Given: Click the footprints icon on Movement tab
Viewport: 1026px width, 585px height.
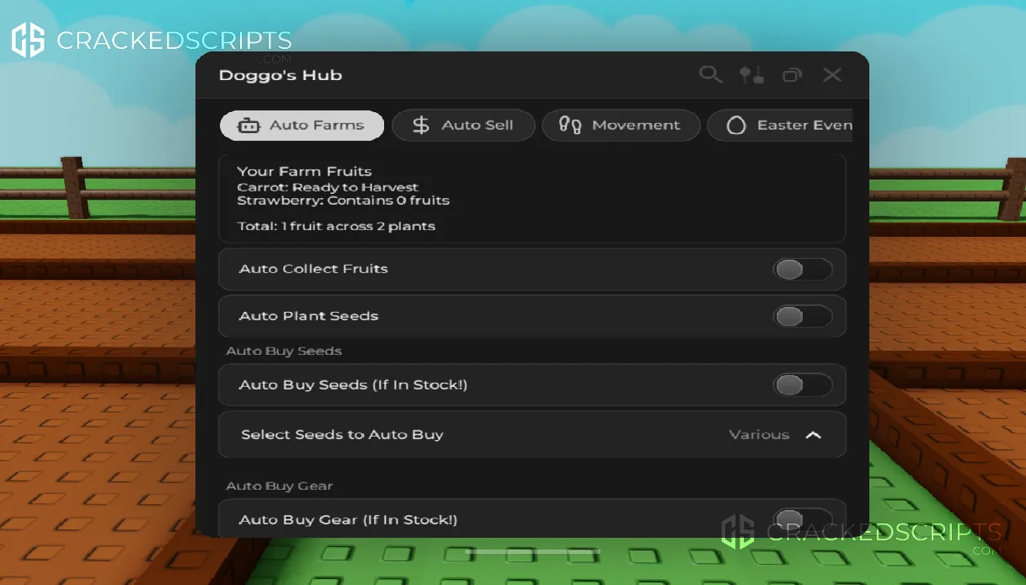Looking at the screenshot, I should [x=570, y=126].
